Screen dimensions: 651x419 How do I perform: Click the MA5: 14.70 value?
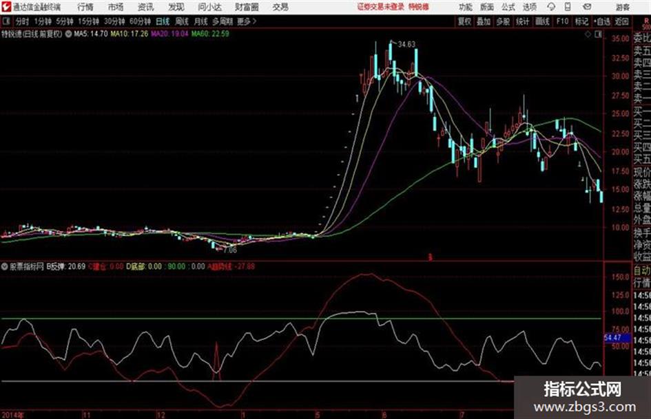(x=91, y=34)
